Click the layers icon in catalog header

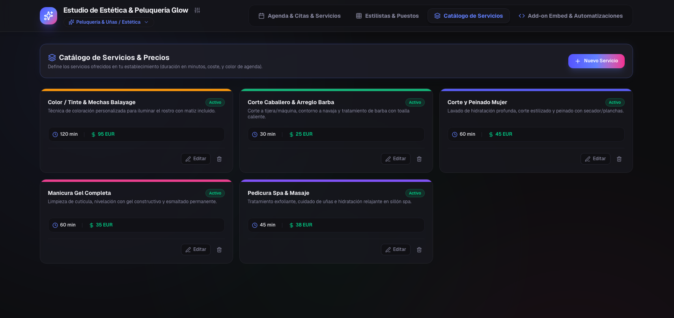52,58
